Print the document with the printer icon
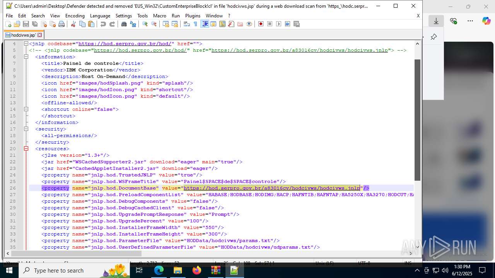 tap(61, 24)
